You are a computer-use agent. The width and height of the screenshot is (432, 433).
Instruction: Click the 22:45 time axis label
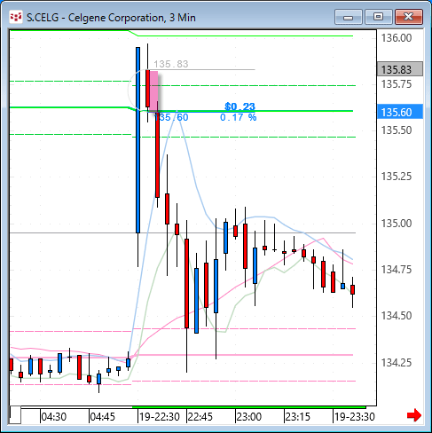pos(200,417)
